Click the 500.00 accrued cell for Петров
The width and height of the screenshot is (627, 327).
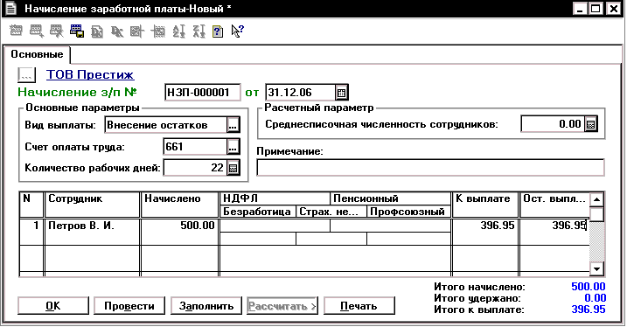click(179, 232)
